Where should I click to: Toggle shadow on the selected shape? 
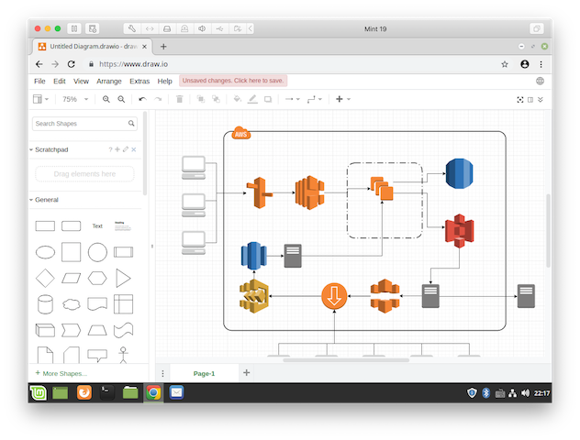point(268,99)
